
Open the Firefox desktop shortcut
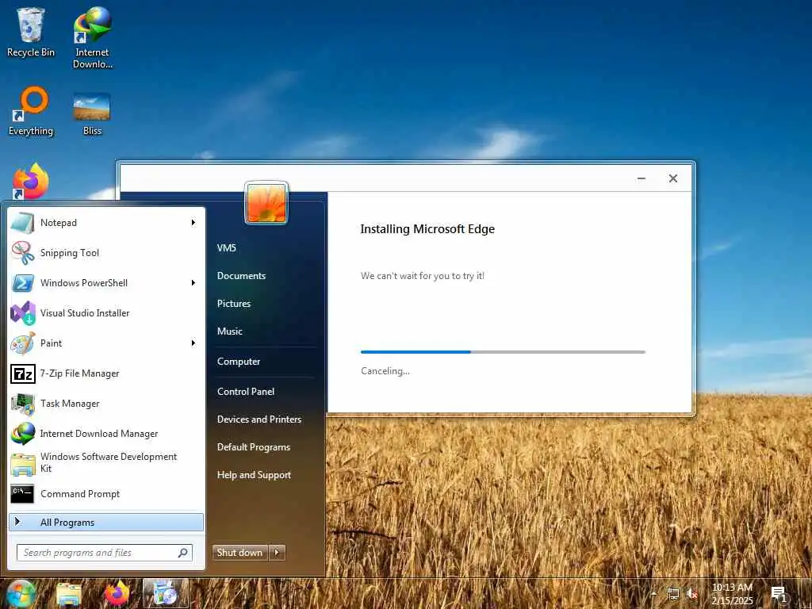point(31,182)
